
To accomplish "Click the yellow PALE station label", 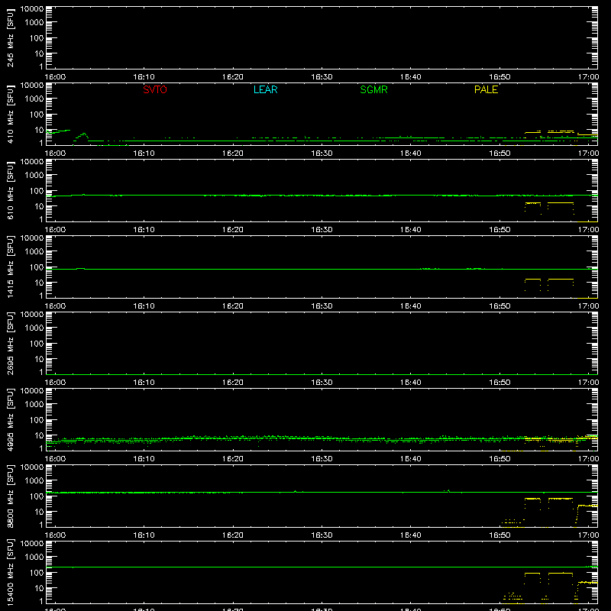I will (486, 89).
